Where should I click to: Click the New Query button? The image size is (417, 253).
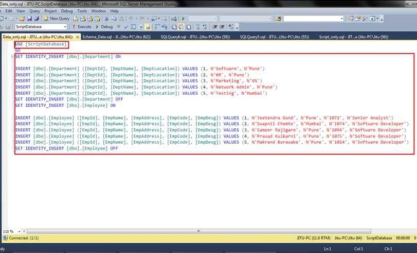point(57,19)
